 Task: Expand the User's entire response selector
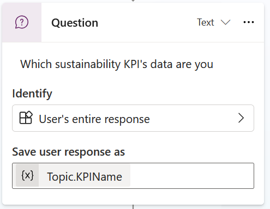(x=133, y=118)
